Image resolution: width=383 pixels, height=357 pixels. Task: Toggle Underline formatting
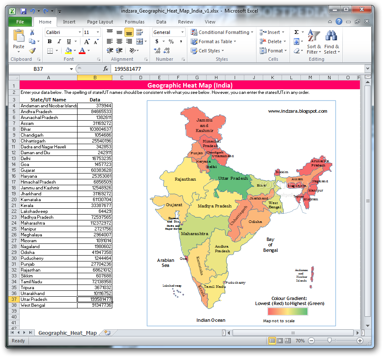69,41
